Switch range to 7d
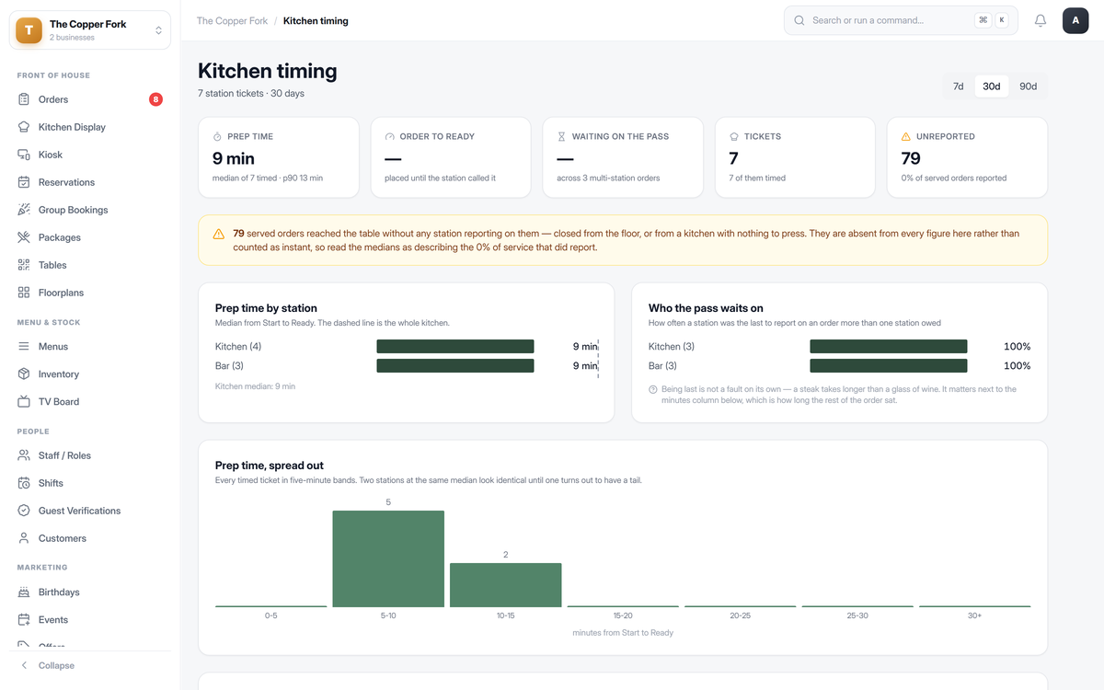Viewport: 1104px width, 690px height. coord(959,86)
